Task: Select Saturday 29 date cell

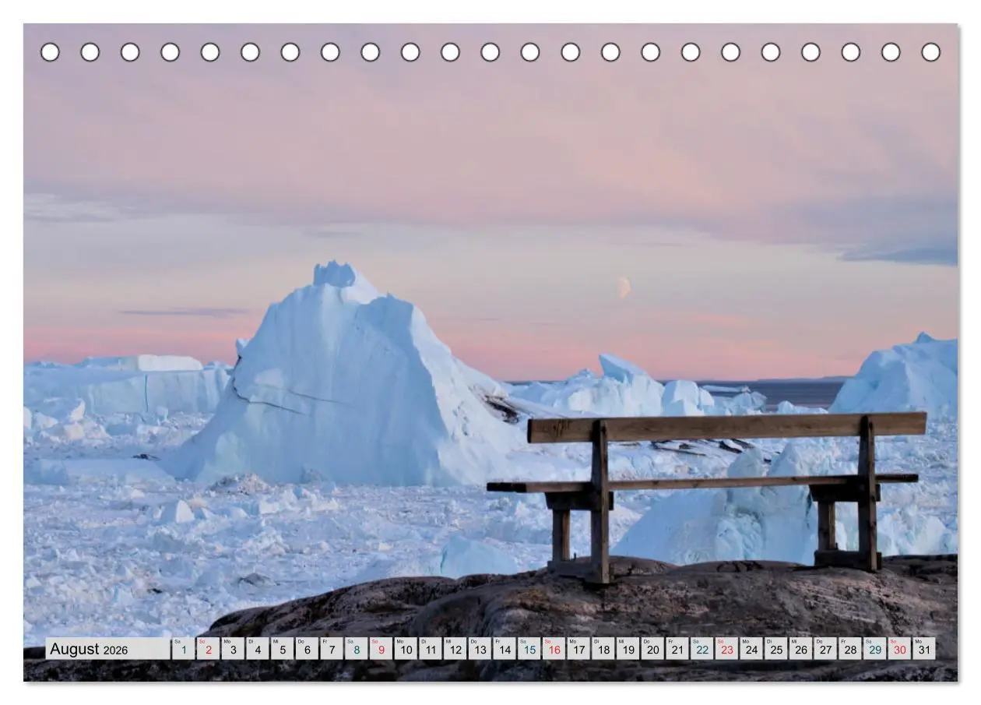Action: click(x=874, y=649)
